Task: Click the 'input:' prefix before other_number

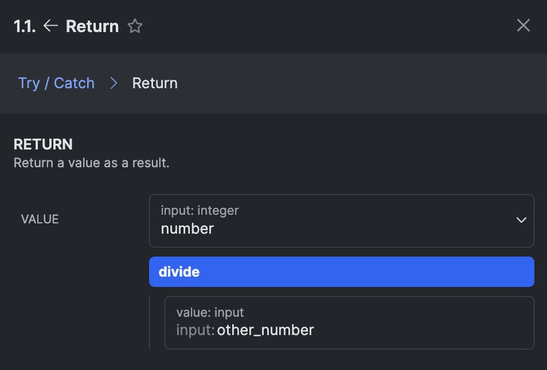Action: (195, 330)
